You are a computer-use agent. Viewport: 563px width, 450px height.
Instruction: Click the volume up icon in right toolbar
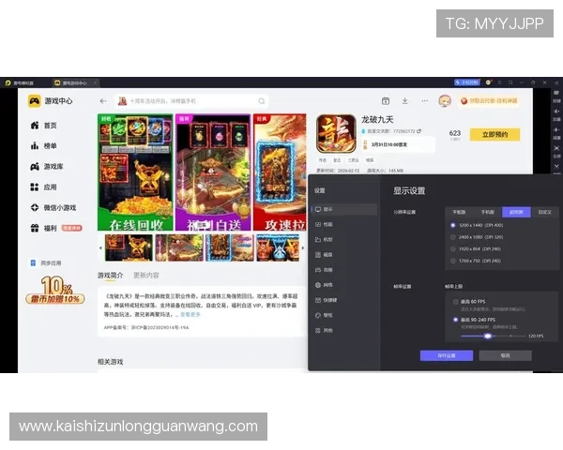[556, 112]
